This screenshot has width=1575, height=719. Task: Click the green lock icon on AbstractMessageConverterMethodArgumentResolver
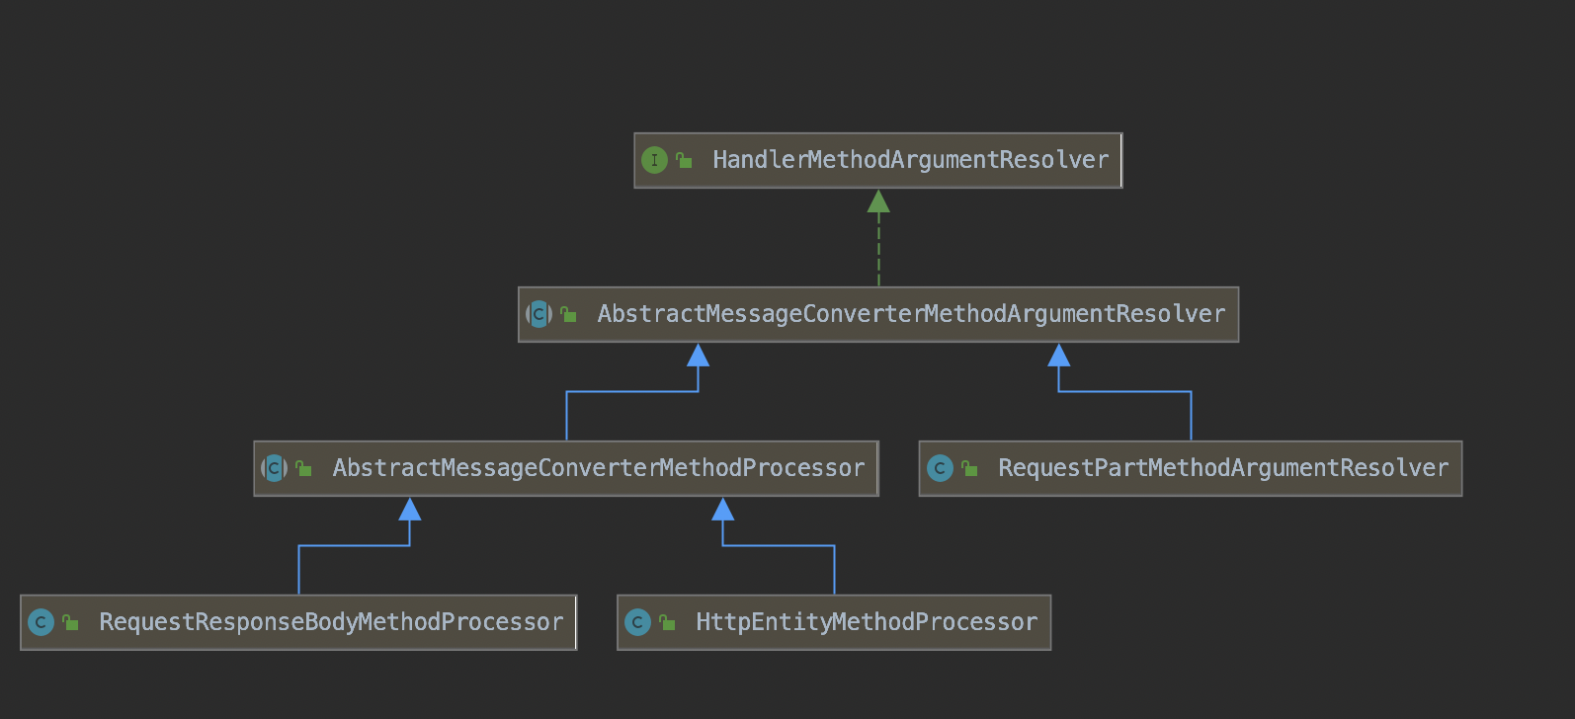pyautogui.click(x=569, y=314)
